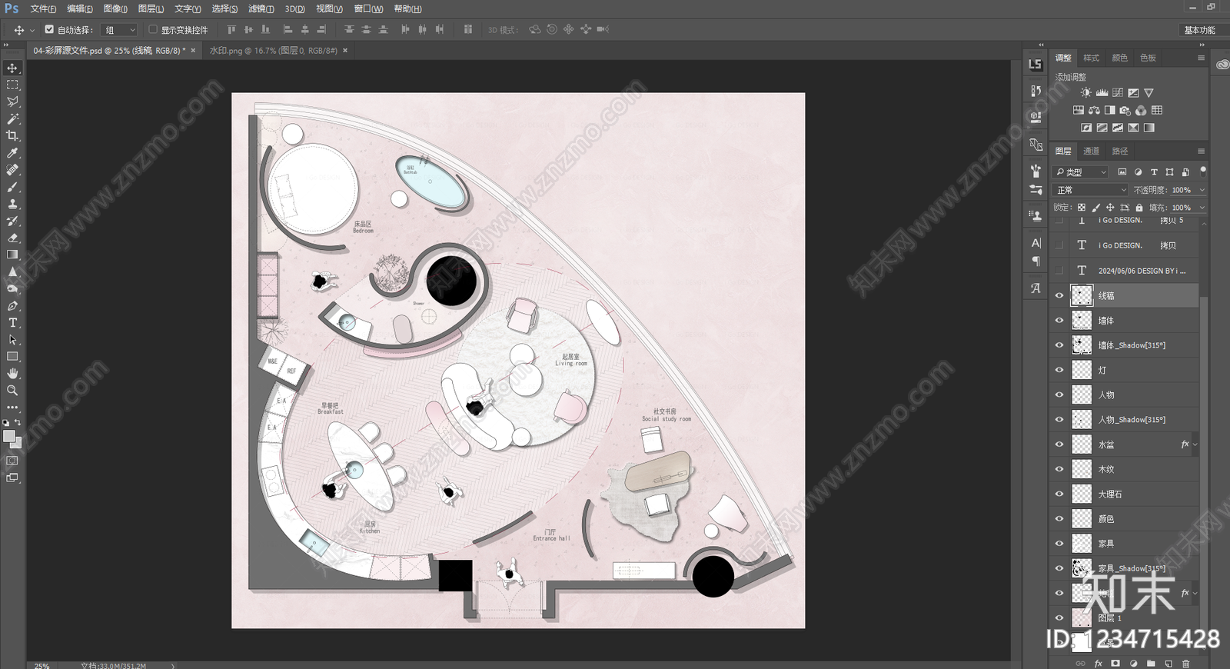Image resolution: width=1230 pixels, height=669 pixels.
Task: Enable Show Transform Controls checkbox (显示变换控件)
Action: point(153,29)
